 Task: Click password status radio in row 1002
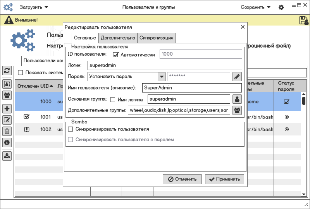point(287,129)
